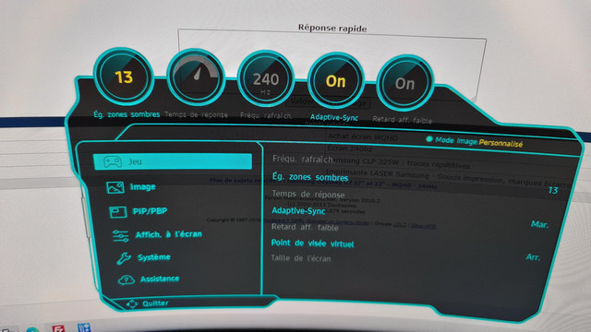Select Taille de l'écran option
The image size is (591, 332).
point(301,258)
